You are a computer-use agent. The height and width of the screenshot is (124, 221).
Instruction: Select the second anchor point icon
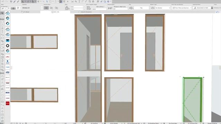coord(51,8)
